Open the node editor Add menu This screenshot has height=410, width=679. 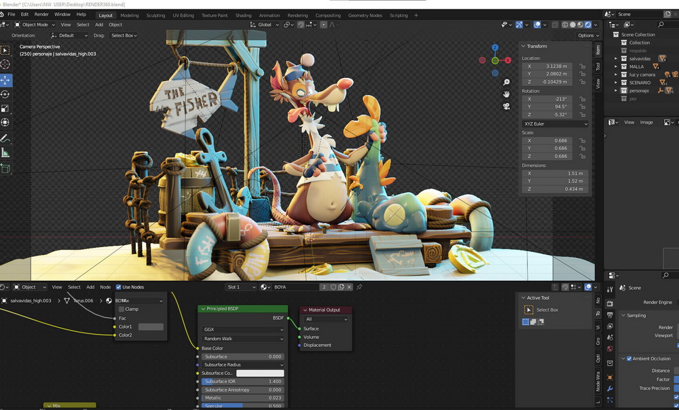90,287
